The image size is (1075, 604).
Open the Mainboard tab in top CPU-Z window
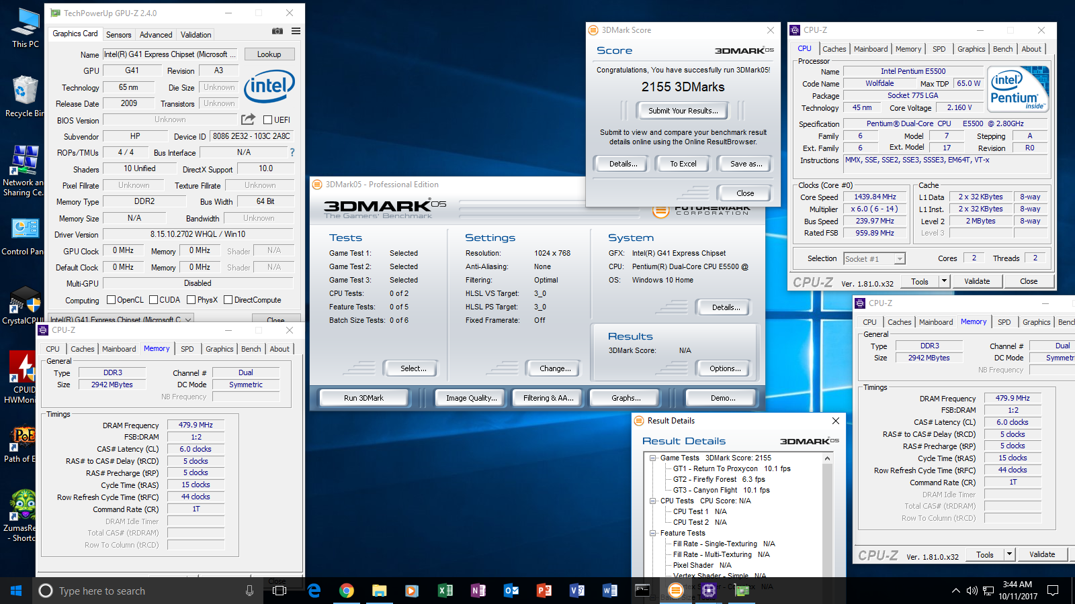(871, 49)
